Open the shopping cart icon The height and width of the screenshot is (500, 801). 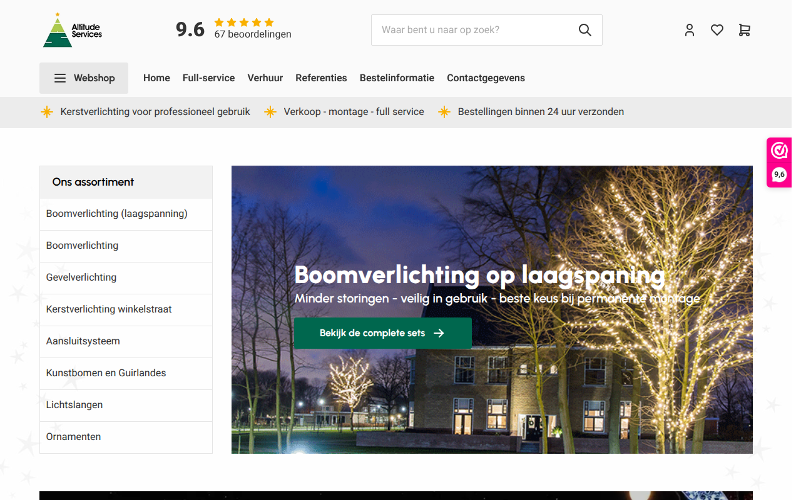[x=744, y=30]
